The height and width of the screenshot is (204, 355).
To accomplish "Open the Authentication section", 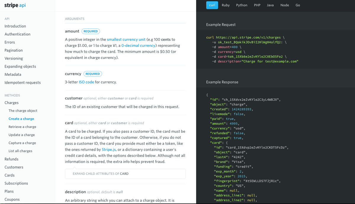I will [x=17, y=34].
